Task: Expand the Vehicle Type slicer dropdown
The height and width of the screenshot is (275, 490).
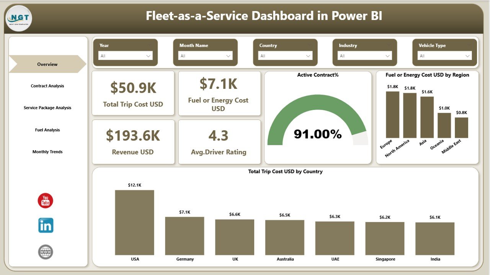Action: (468, 56)
